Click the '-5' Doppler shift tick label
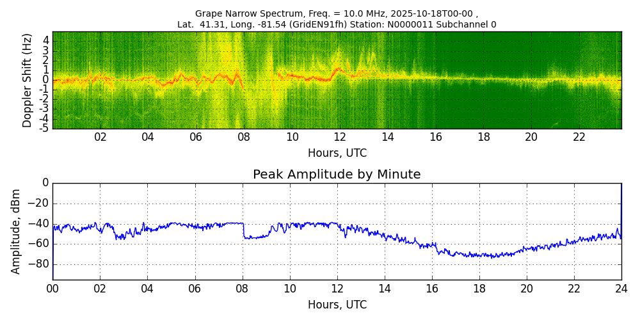Viewport: 640px width, 320px height. 45,128
